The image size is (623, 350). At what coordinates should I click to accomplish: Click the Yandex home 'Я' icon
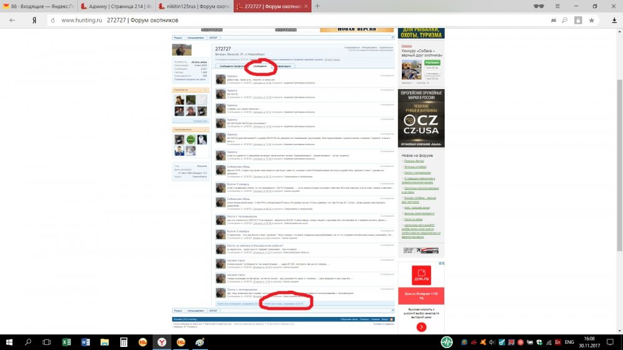click(x=36, y=20)
